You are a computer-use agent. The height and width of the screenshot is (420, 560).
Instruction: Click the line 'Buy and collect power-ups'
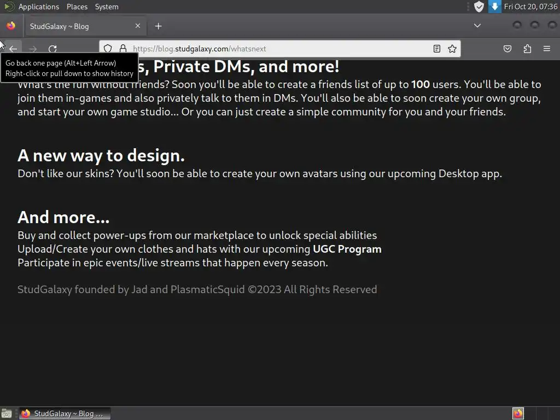[197, 235]
